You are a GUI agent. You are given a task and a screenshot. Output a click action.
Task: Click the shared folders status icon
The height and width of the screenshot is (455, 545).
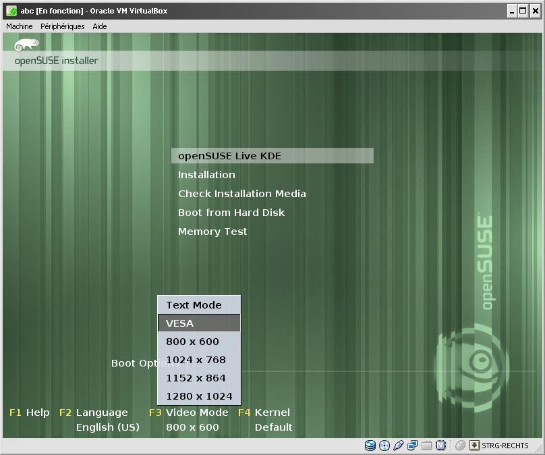(x=427, y=446)
